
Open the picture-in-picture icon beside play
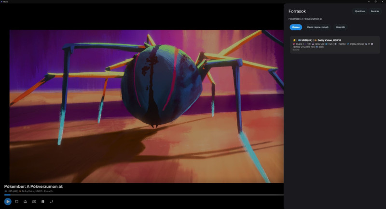pos(16,202)
